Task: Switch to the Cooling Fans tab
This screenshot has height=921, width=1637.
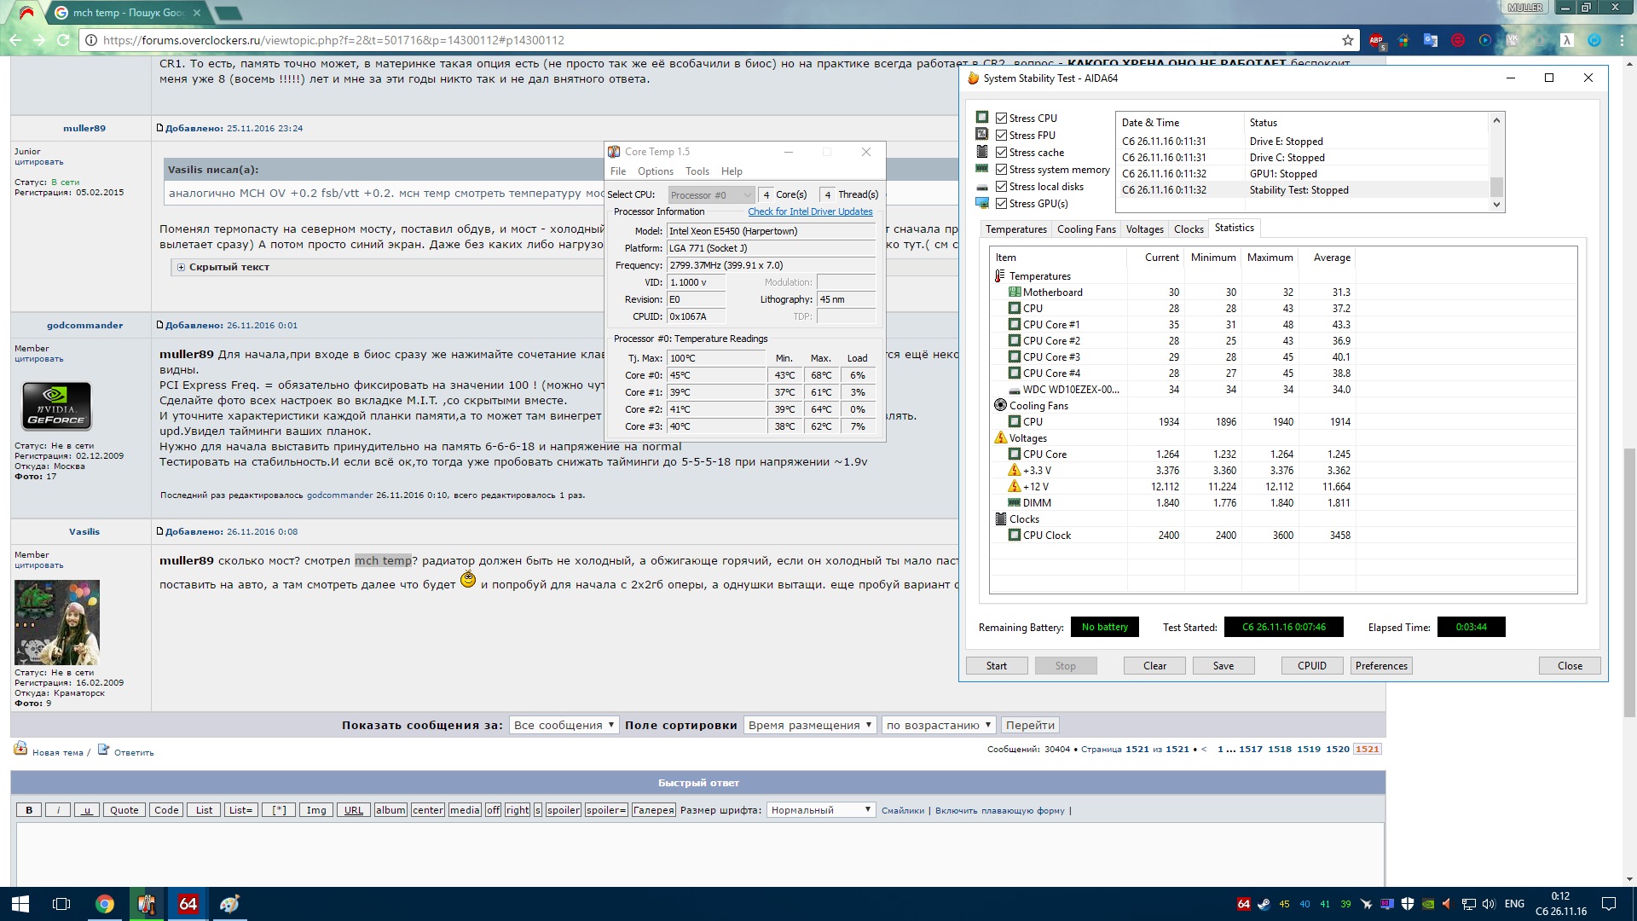Action: coord(1085,229)
